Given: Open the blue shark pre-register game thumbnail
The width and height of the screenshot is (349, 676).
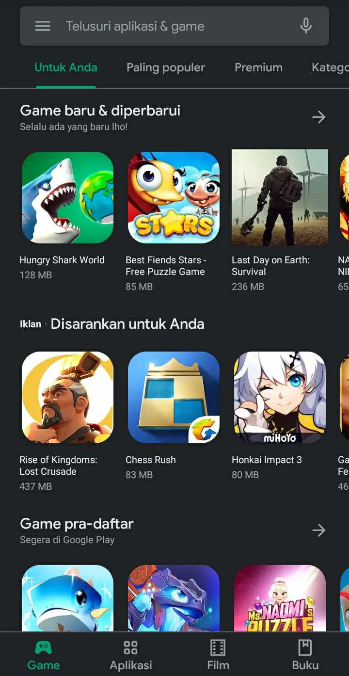Looking at the screenshot, I should [x=67, y=598].
